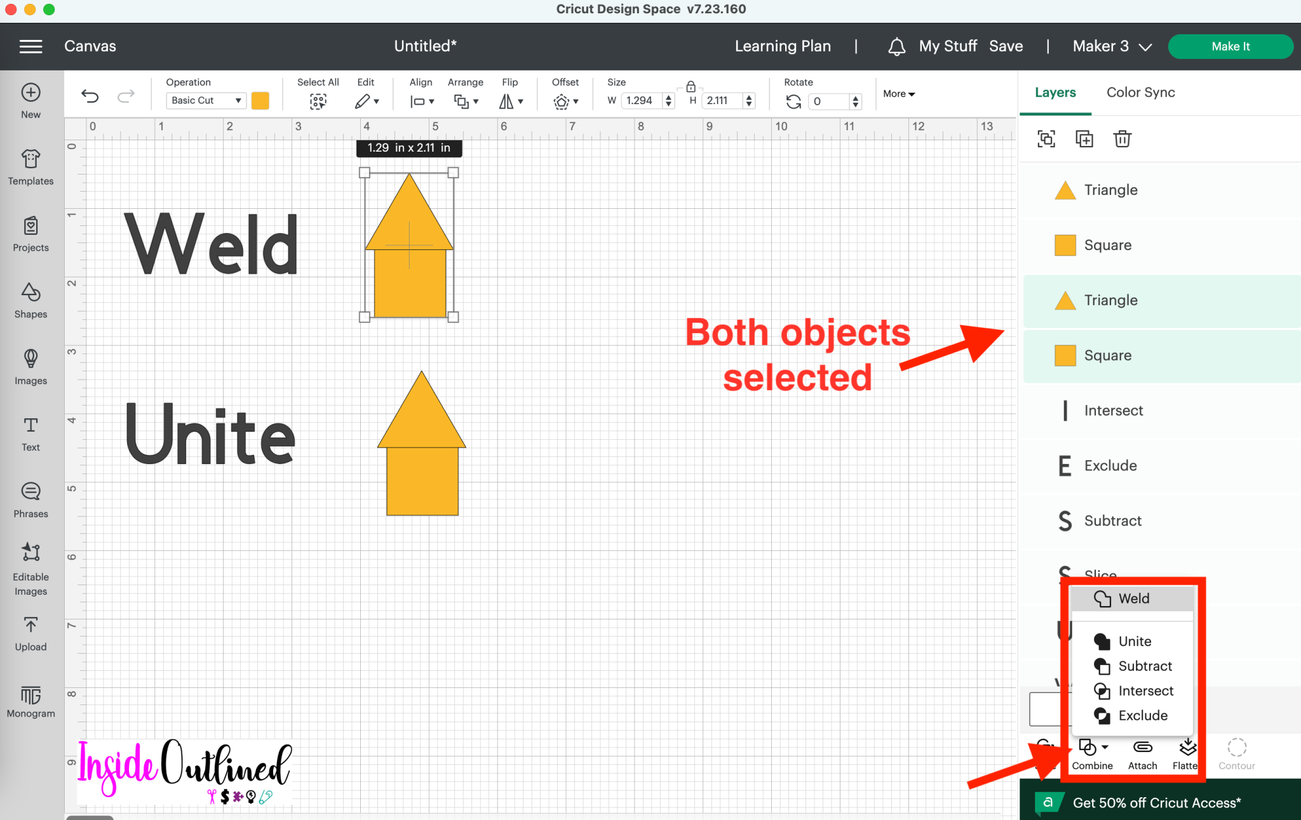Viewport: 1301px width, 820px height.
Task: Click the Undo arrow in the toolbar
Action: click(x=90, y=96)
